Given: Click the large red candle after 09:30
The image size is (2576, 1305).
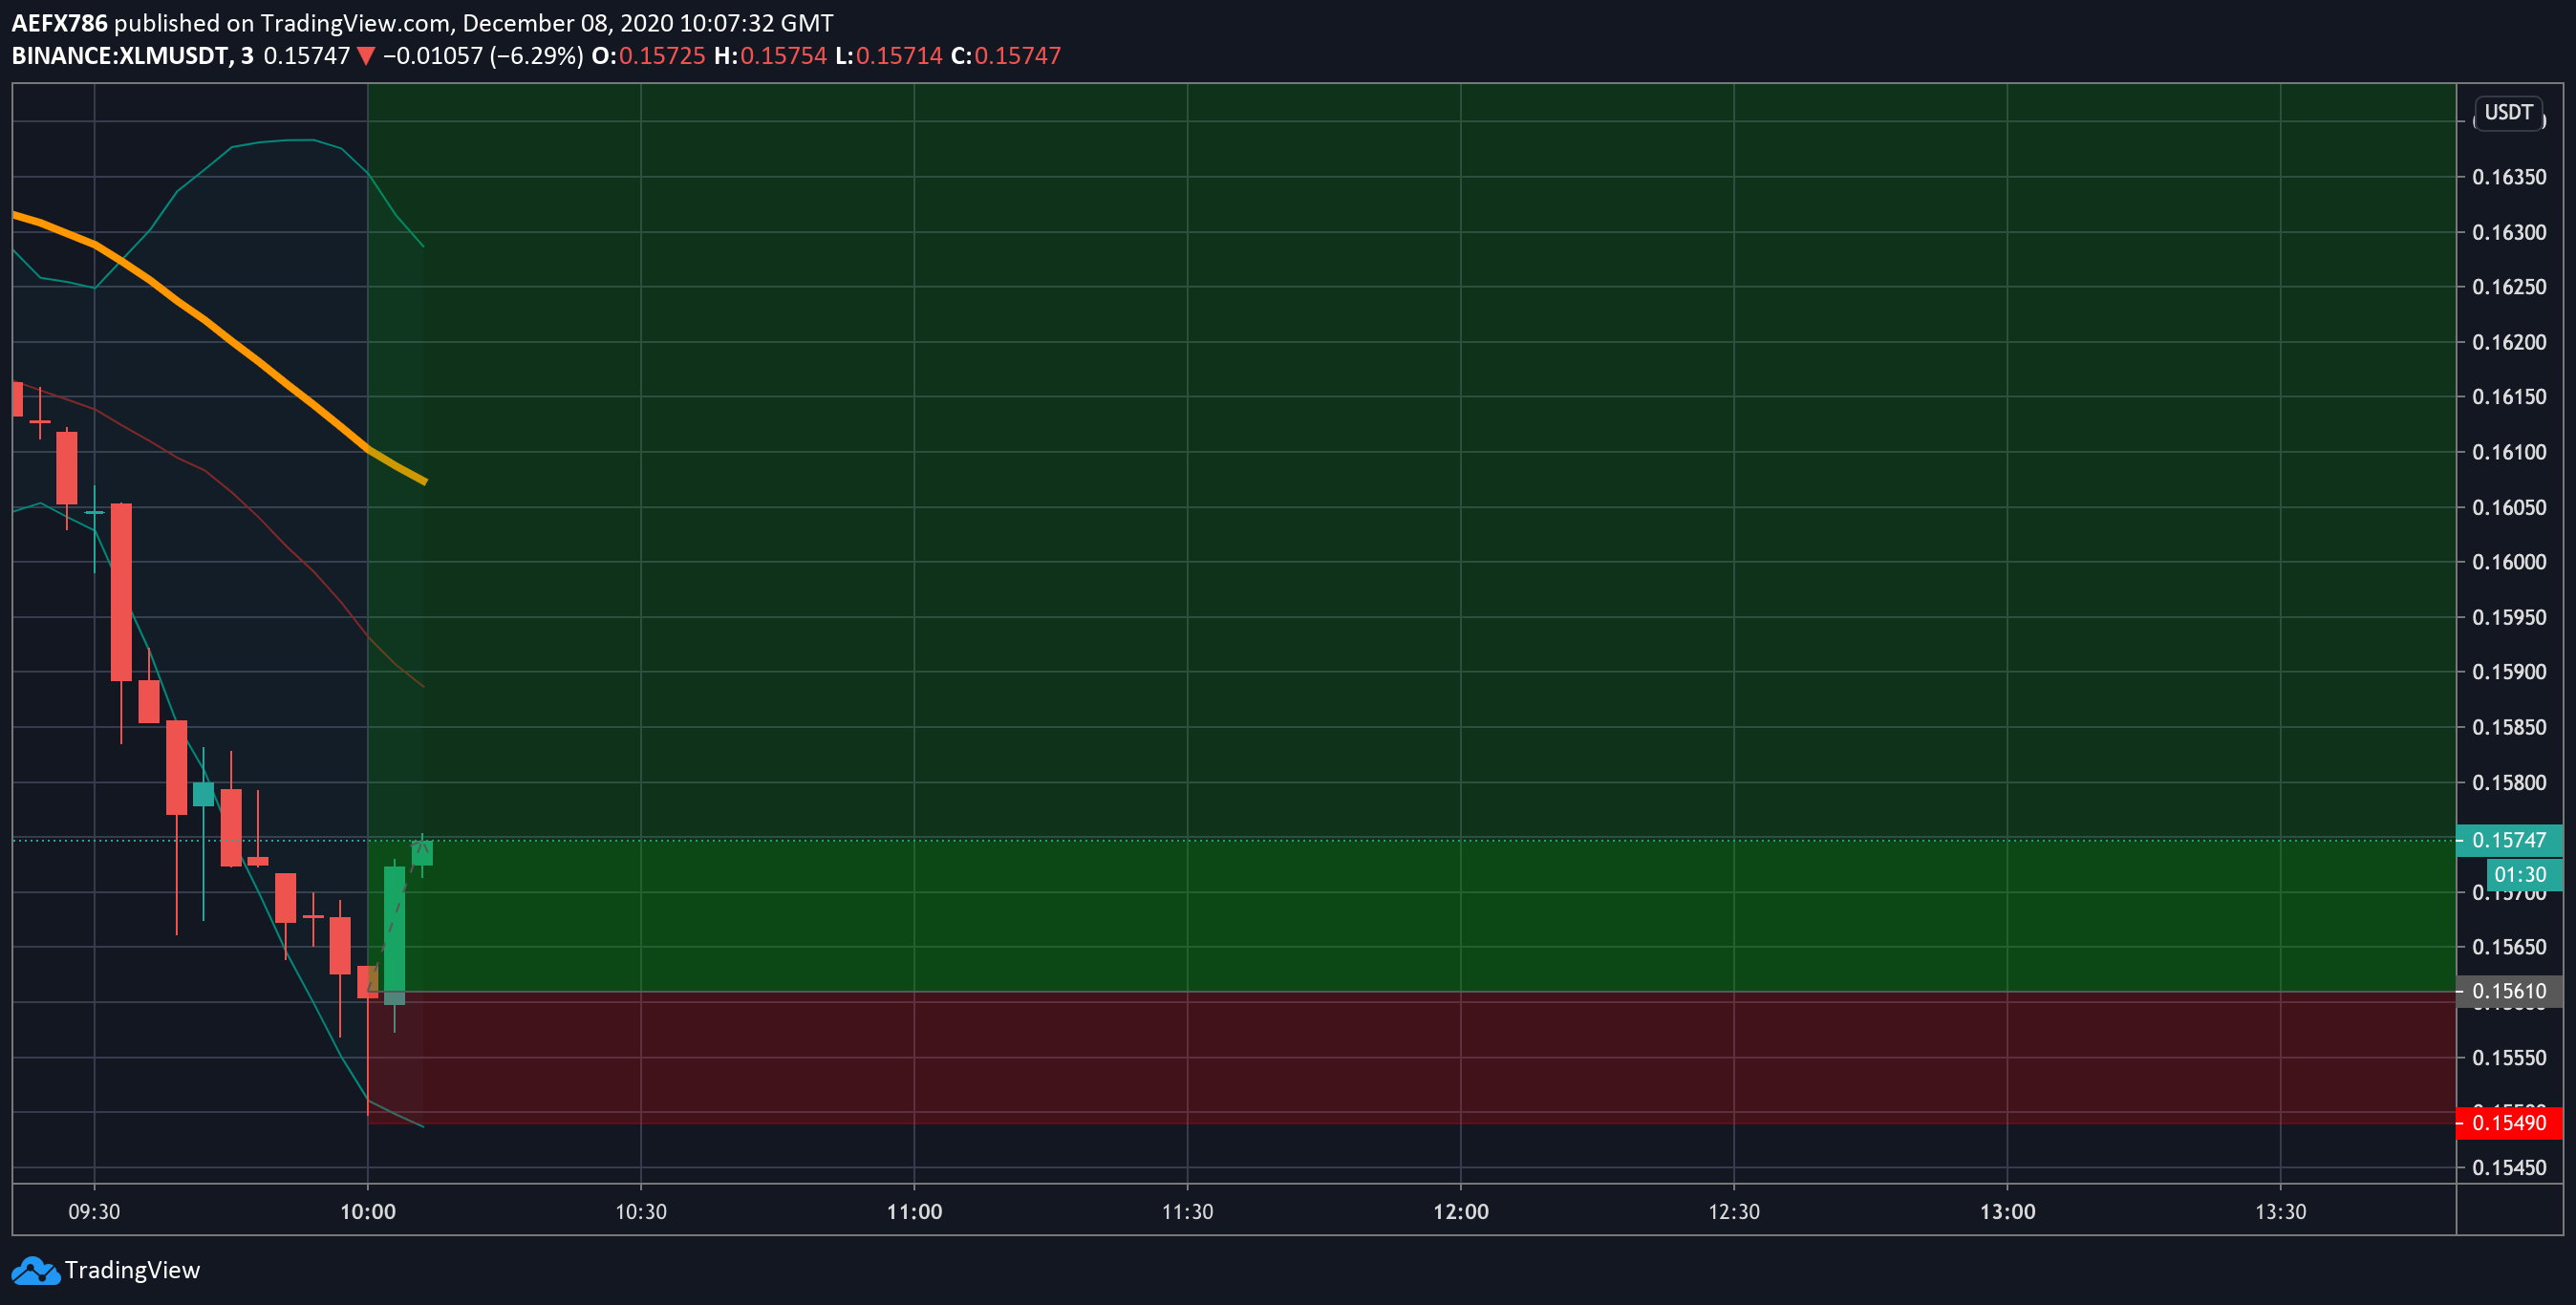Looking at the screenshot, I should [x=121, y=592].
